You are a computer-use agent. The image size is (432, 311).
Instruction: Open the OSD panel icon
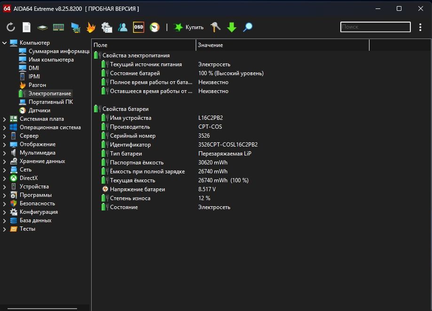tap(139, 27)
